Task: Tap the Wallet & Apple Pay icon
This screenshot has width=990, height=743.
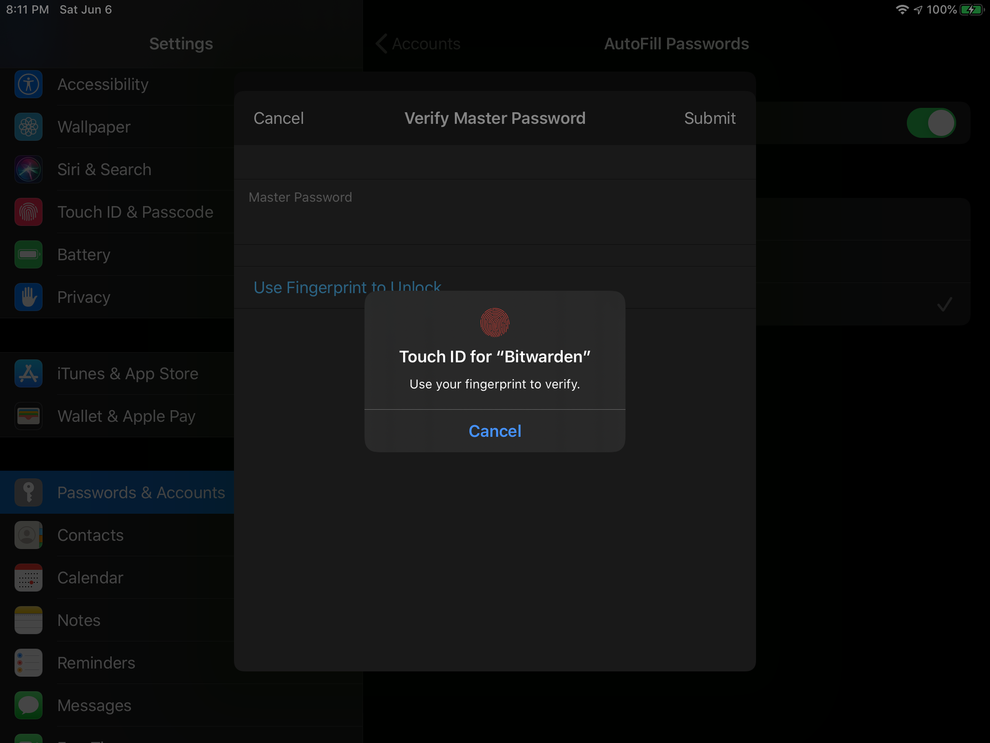Action: click(29, 416)
